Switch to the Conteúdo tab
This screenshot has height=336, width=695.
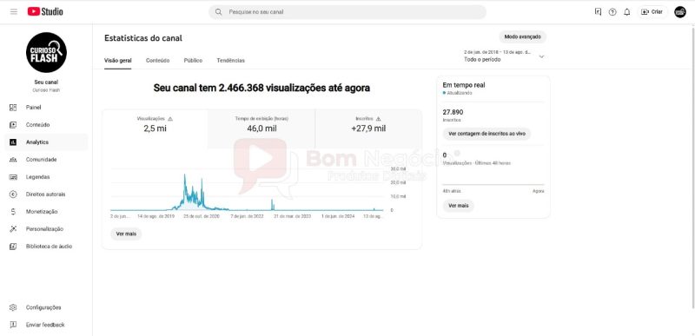pos(158,60)
